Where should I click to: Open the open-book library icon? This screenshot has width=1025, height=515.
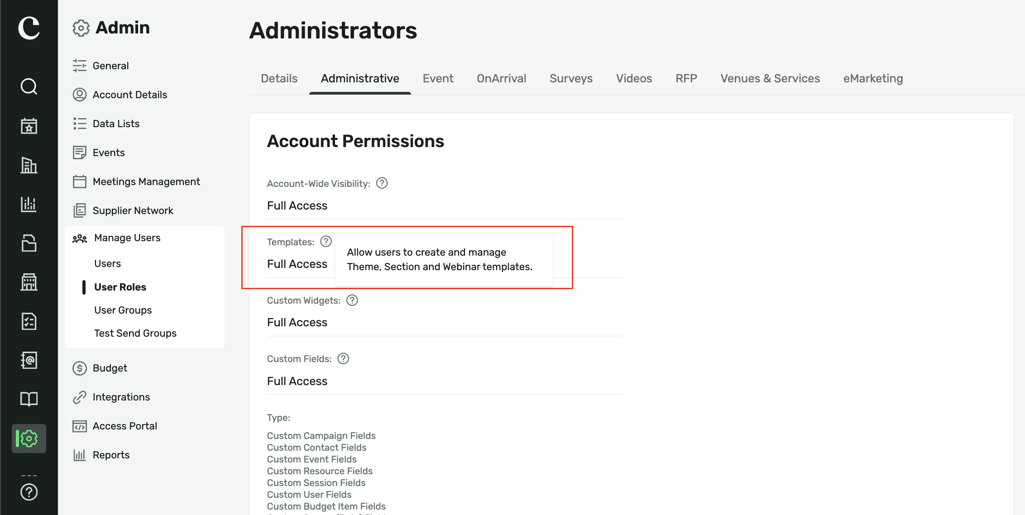29,399
